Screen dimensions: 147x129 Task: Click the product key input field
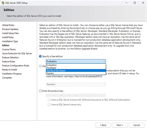coord(76,95)
